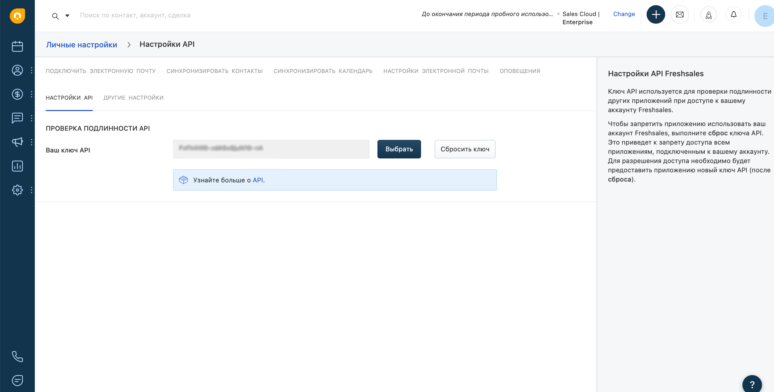
Task: Expand the Contacts submenu dots
Action: point(32,70)
